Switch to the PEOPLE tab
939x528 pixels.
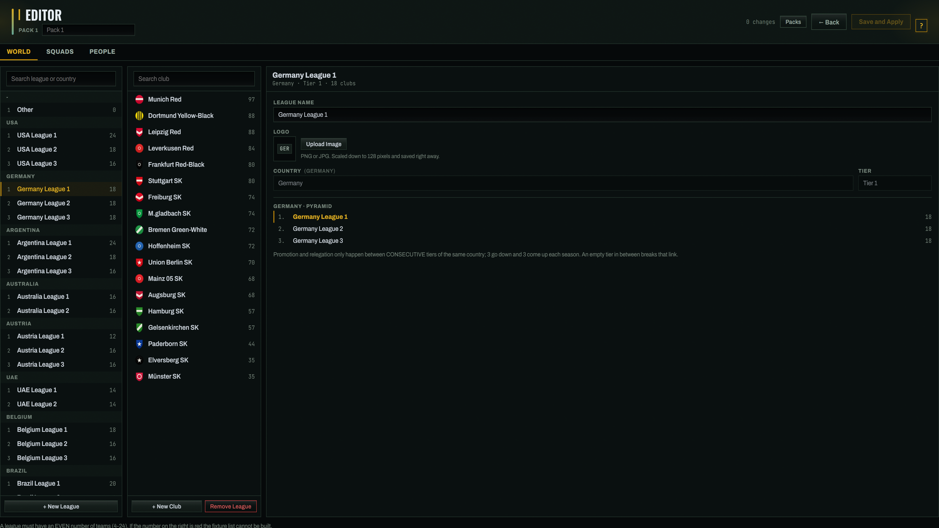[102, 51]
